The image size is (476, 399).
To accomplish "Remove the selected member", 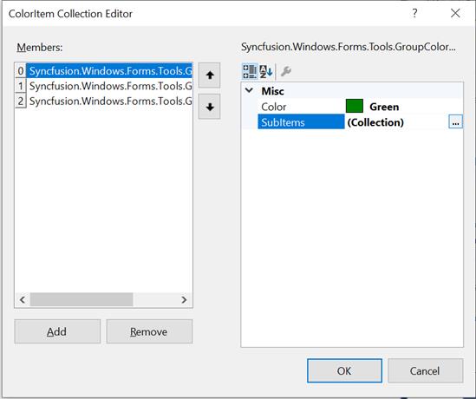I will pos(149,331).
